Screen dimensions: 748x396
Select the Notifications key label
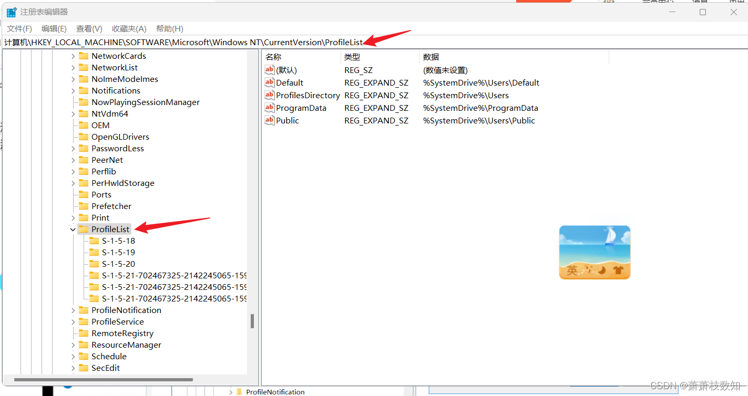pyautogui.click(x=116, y=91)
